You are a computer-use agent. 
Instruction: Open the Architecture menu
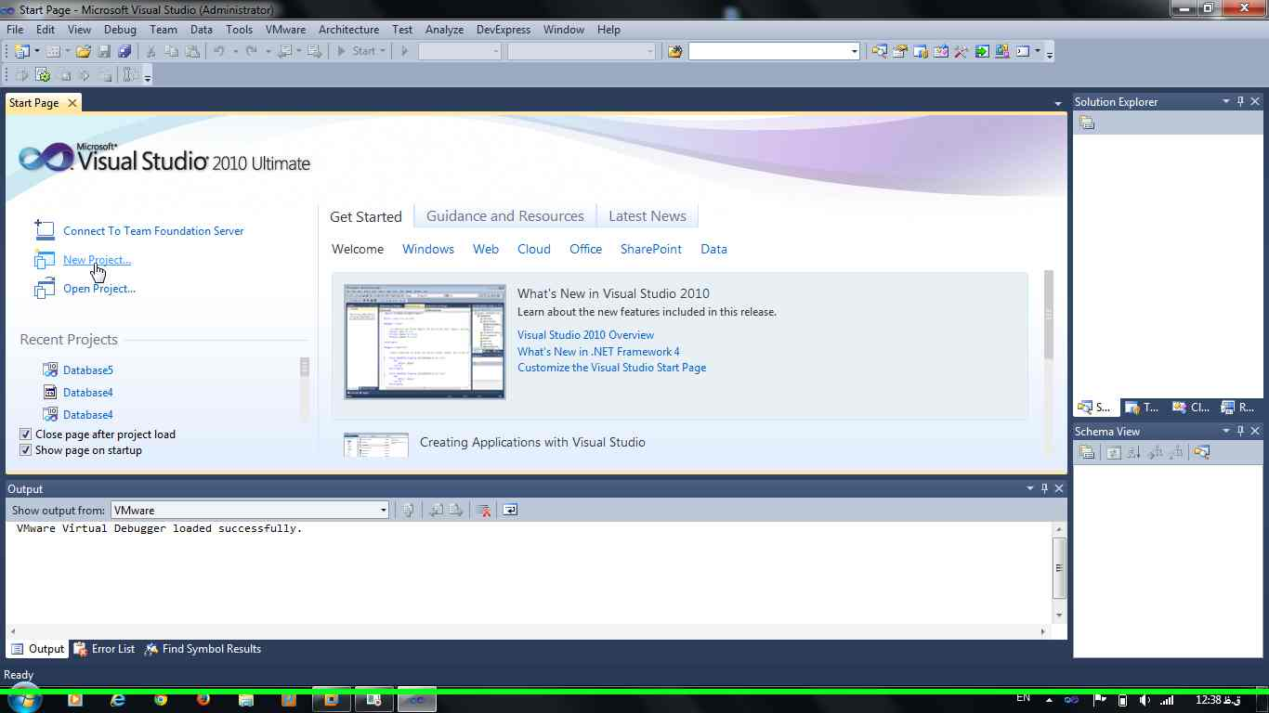(x=348, y=30)
